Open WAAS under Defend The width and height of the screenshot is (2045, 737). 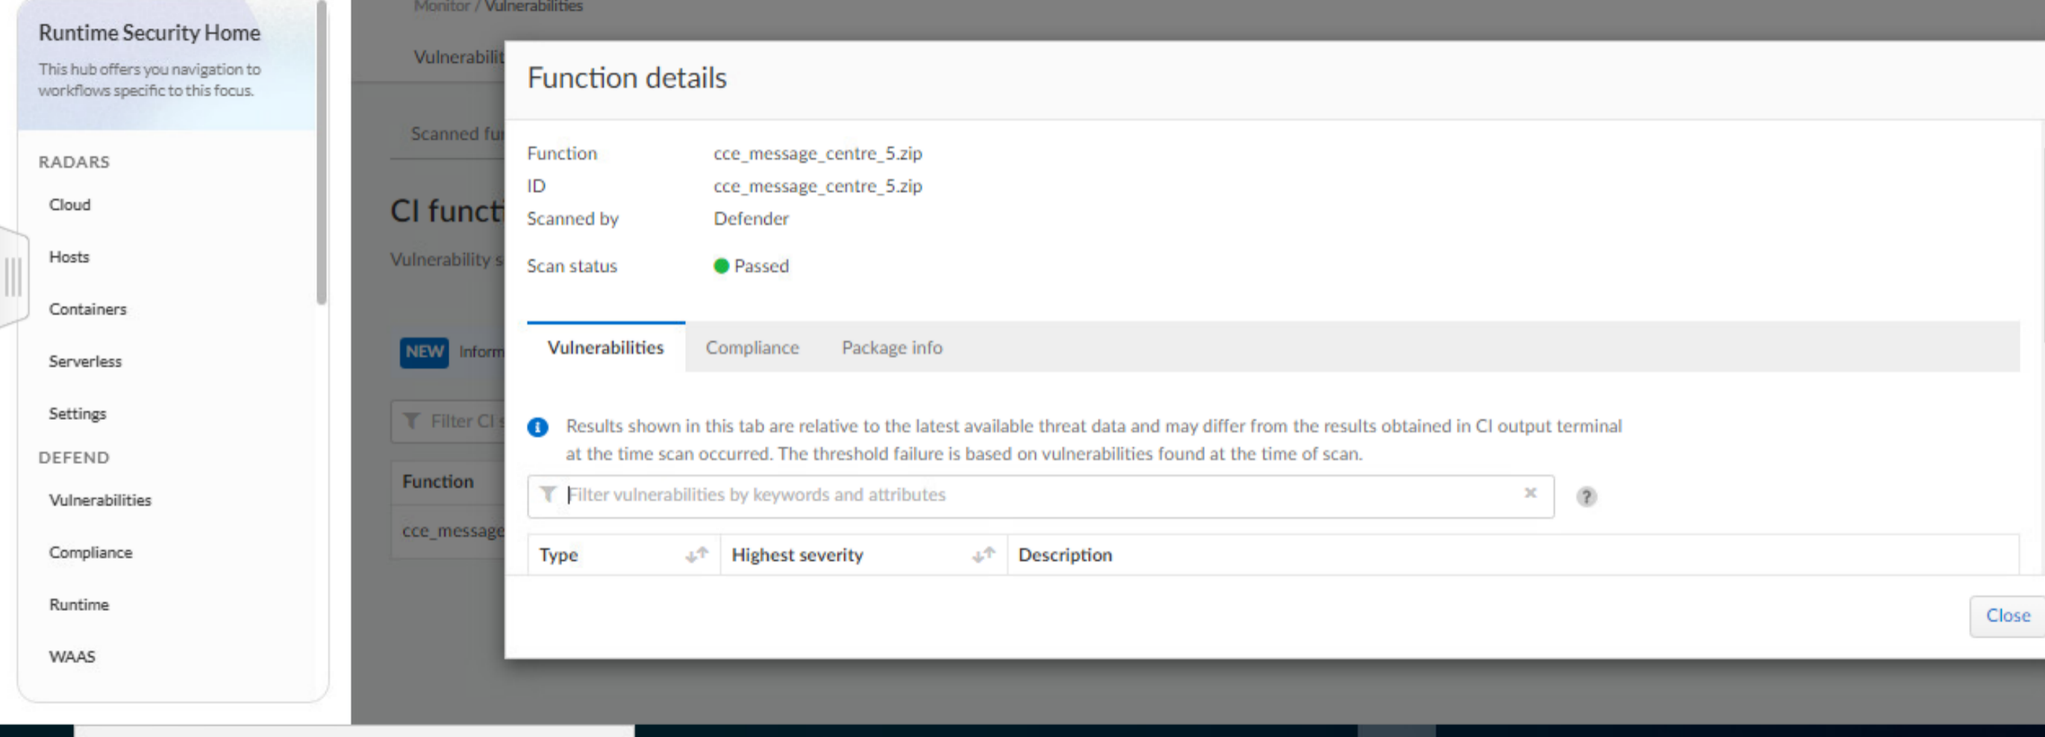point(72,657)
